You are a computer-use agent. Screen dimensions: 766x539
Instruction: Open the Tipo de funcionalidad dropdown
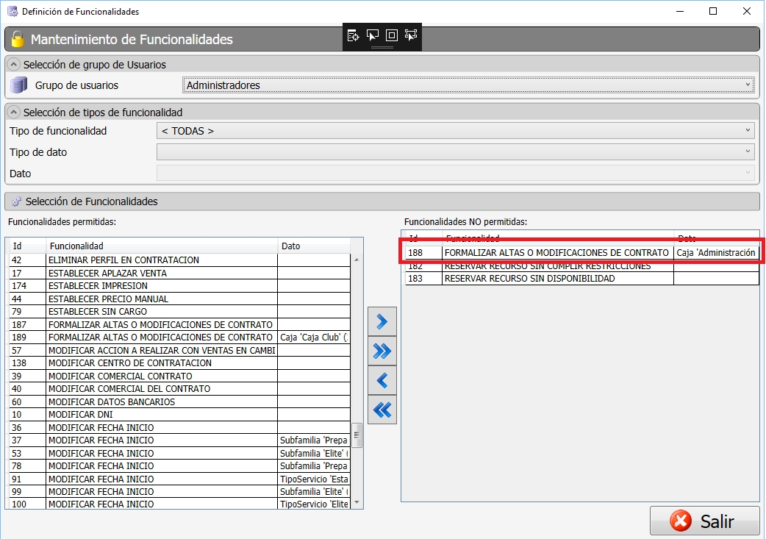pos(455,131)
